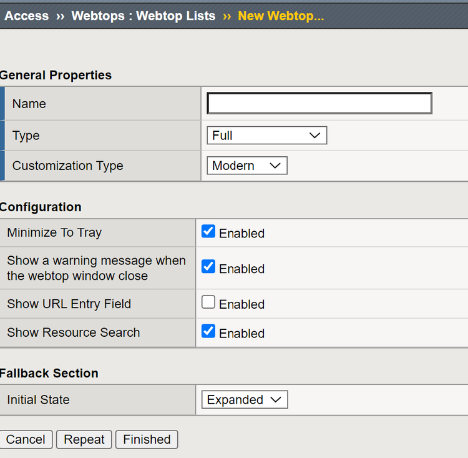Screen dimensions: 468x458
Task: Expand the Customization Type dropdown
Action: coord(246,166)
